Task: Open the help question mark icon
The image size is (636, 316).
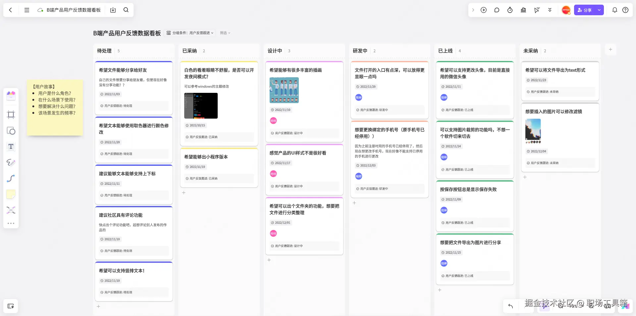Action: [625, 10]
